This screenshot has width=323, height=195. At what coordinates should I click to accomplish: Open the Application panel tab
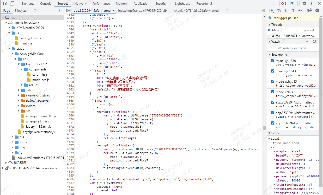(141, 4)
